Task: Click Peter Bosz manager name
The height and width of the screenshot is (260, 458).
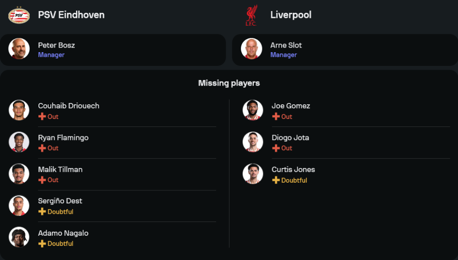Action: (56, 45)
